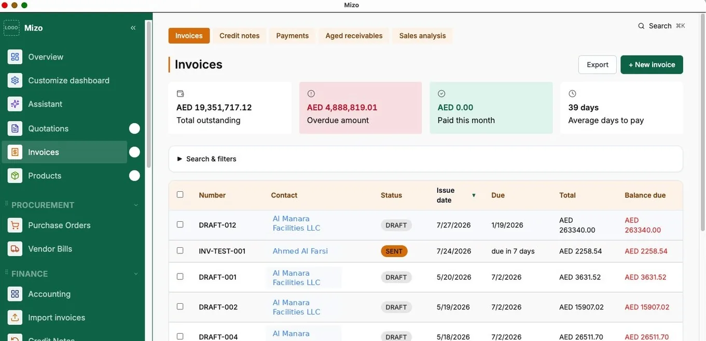Click the Invoices sidebar icon

pyautogui.click(x=15, y=152)
